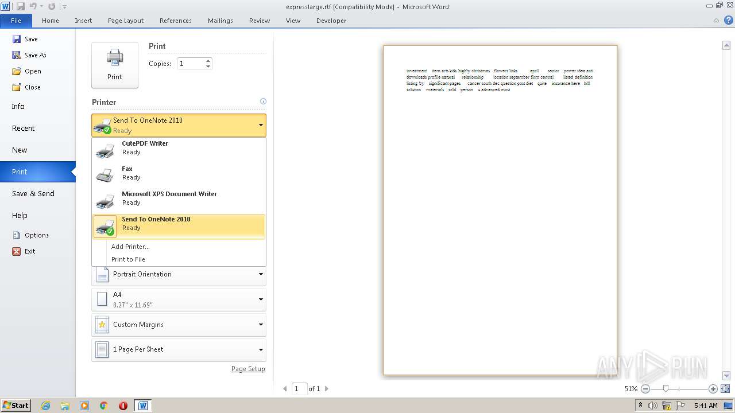
Task: Select Send To OneNote 2010 in list
Action: pyautogui.click(x=179, y=227)
